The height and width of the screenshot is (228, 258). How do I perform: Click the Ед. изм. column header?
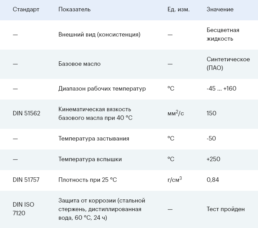(x=179, y=9)
